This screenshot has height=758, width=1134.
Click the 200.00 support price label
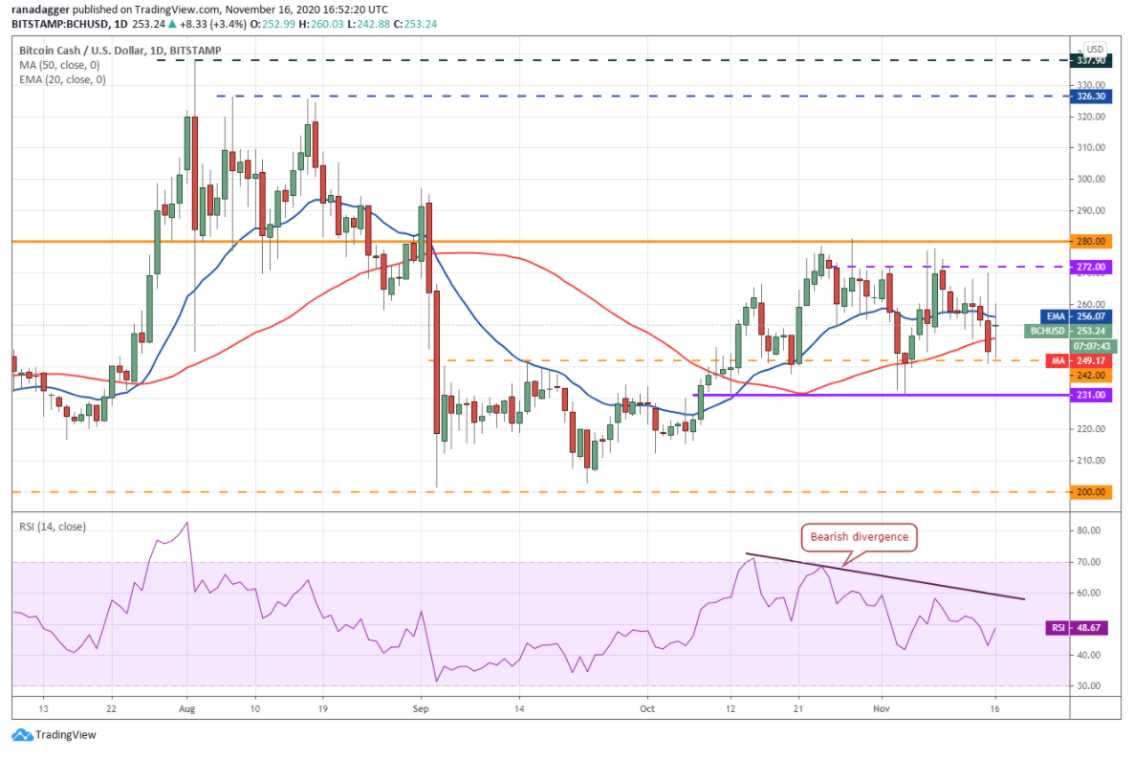1091,492
